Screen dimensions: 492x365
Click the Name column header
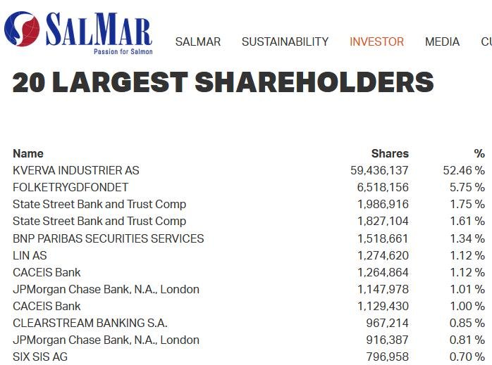point(28,153)
